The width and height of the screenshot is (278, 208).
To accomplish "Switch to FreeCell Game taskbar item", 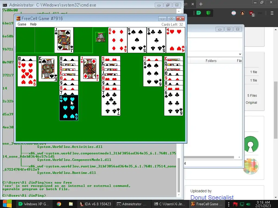I will click(x=207, y=204).
